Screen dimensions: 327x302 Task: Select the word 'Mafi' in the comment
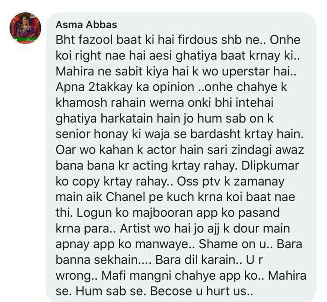coord(114,276)
